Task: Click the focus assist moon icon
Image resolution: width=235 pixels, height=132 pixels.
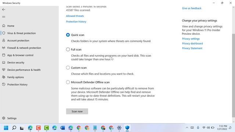Action: (x=230, y=128)
